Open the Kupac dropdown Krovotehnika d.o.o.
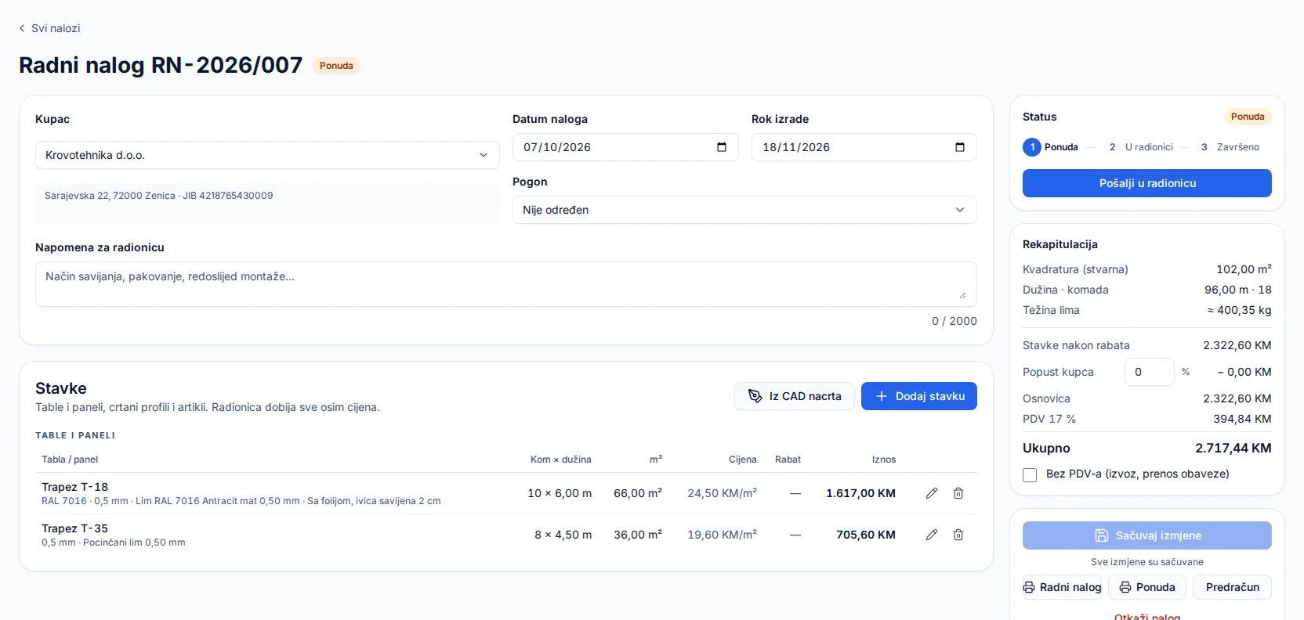 point(267,155)
